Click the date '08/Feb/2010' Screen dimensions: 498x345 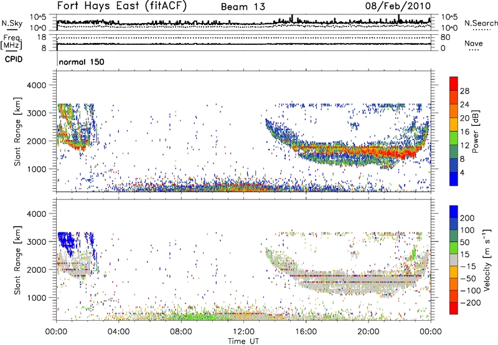click(x=398, y=6)
